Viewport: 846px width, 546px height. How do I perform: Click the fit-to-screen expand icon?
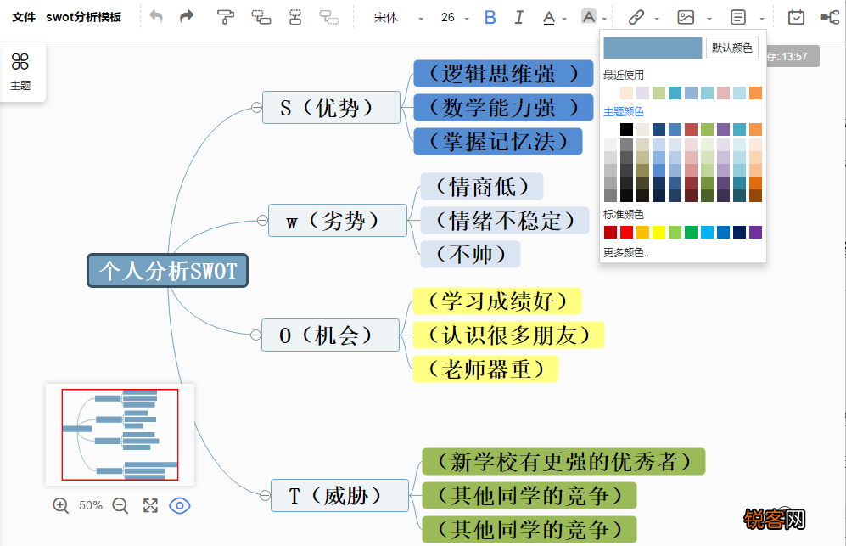coord(150,506)
